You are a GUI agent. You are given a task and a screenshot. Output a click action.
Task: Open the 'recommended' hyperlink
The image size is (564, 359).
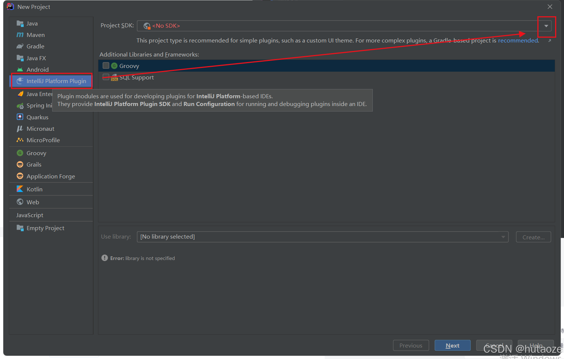(518, 40)
